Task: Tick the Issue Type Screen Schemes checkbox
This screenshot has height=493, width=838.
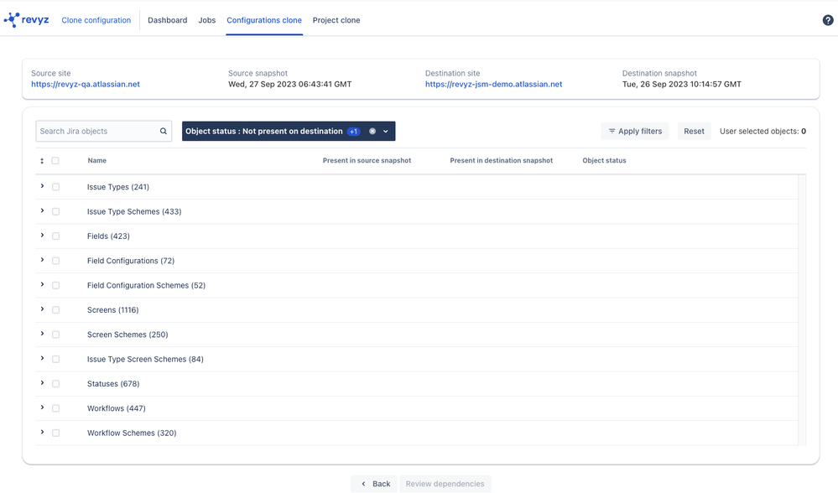Action: point(55,359)
